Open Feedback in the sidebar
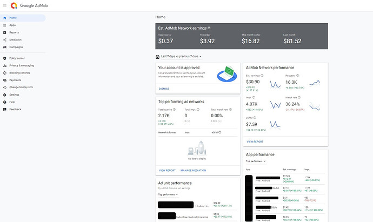The height and width of the screenshot is (222, 373). 15,109
